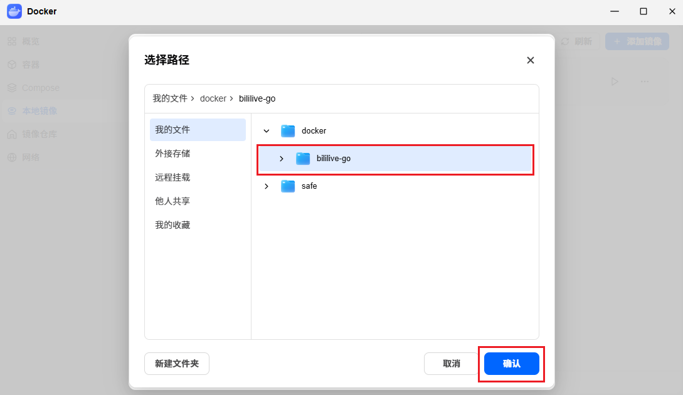
Task: Expand the bililive-go folder chevron
Action: pyautogui.click(x=282, y=159)
